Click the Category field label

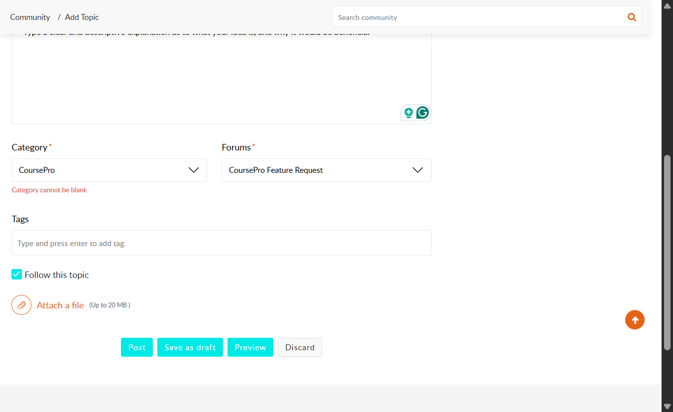click(29, 147)
